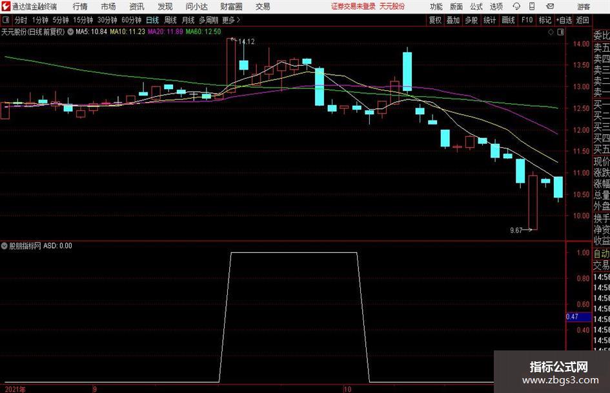Switch to 30分钟 period
The height and width of the screenshot is (393, 610).
pos(107,20)
